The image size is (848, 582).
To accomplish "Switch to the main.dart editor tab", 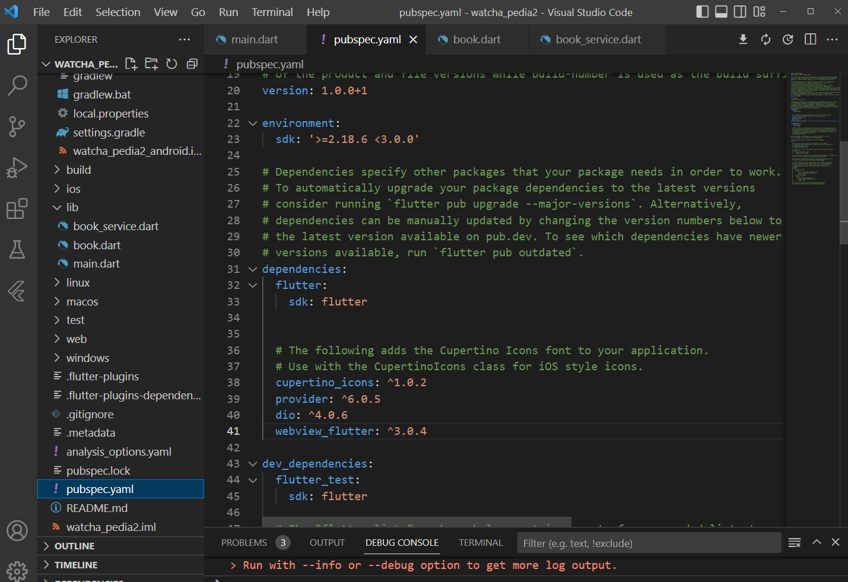I will point(256,40).
